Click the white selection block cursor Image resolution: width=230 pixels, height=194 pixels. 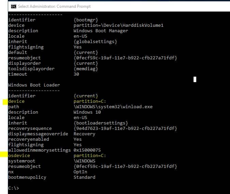click(195, 79)
